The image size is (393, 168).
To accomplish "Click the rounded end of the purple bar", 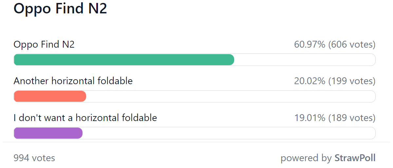I will tap(80, 133).
